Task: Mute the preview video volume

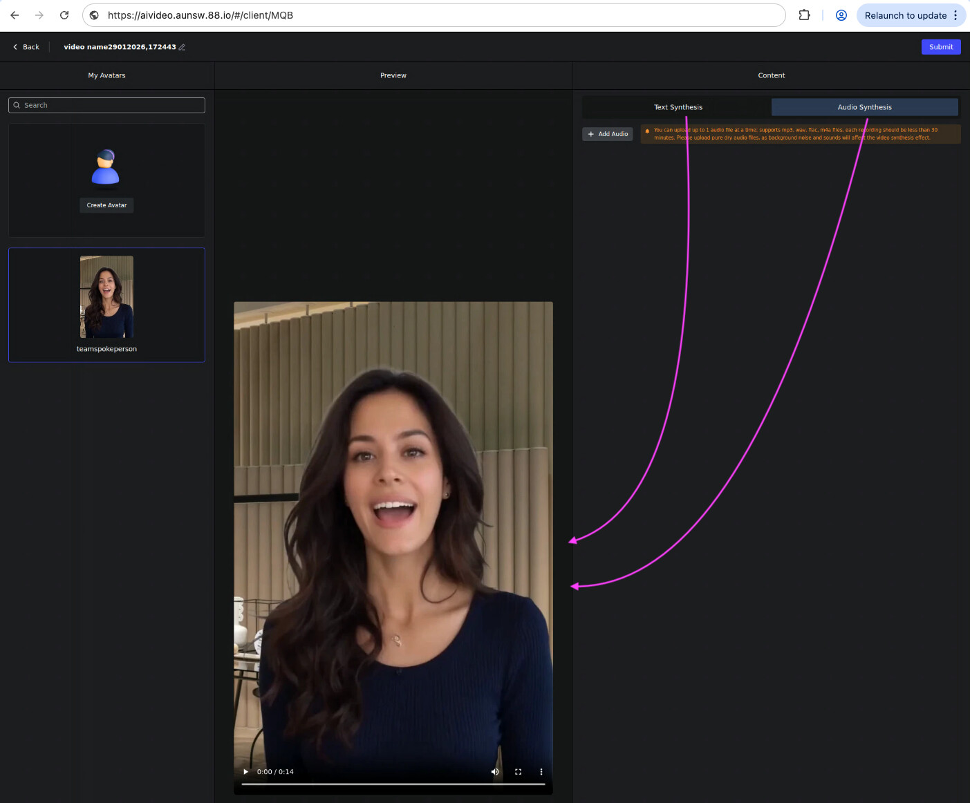Action: [x=495, y=772]
